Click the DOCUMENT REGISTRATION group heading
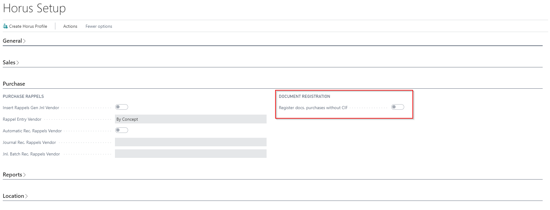Screen dimensions: 550x210 tap(305, 96)
